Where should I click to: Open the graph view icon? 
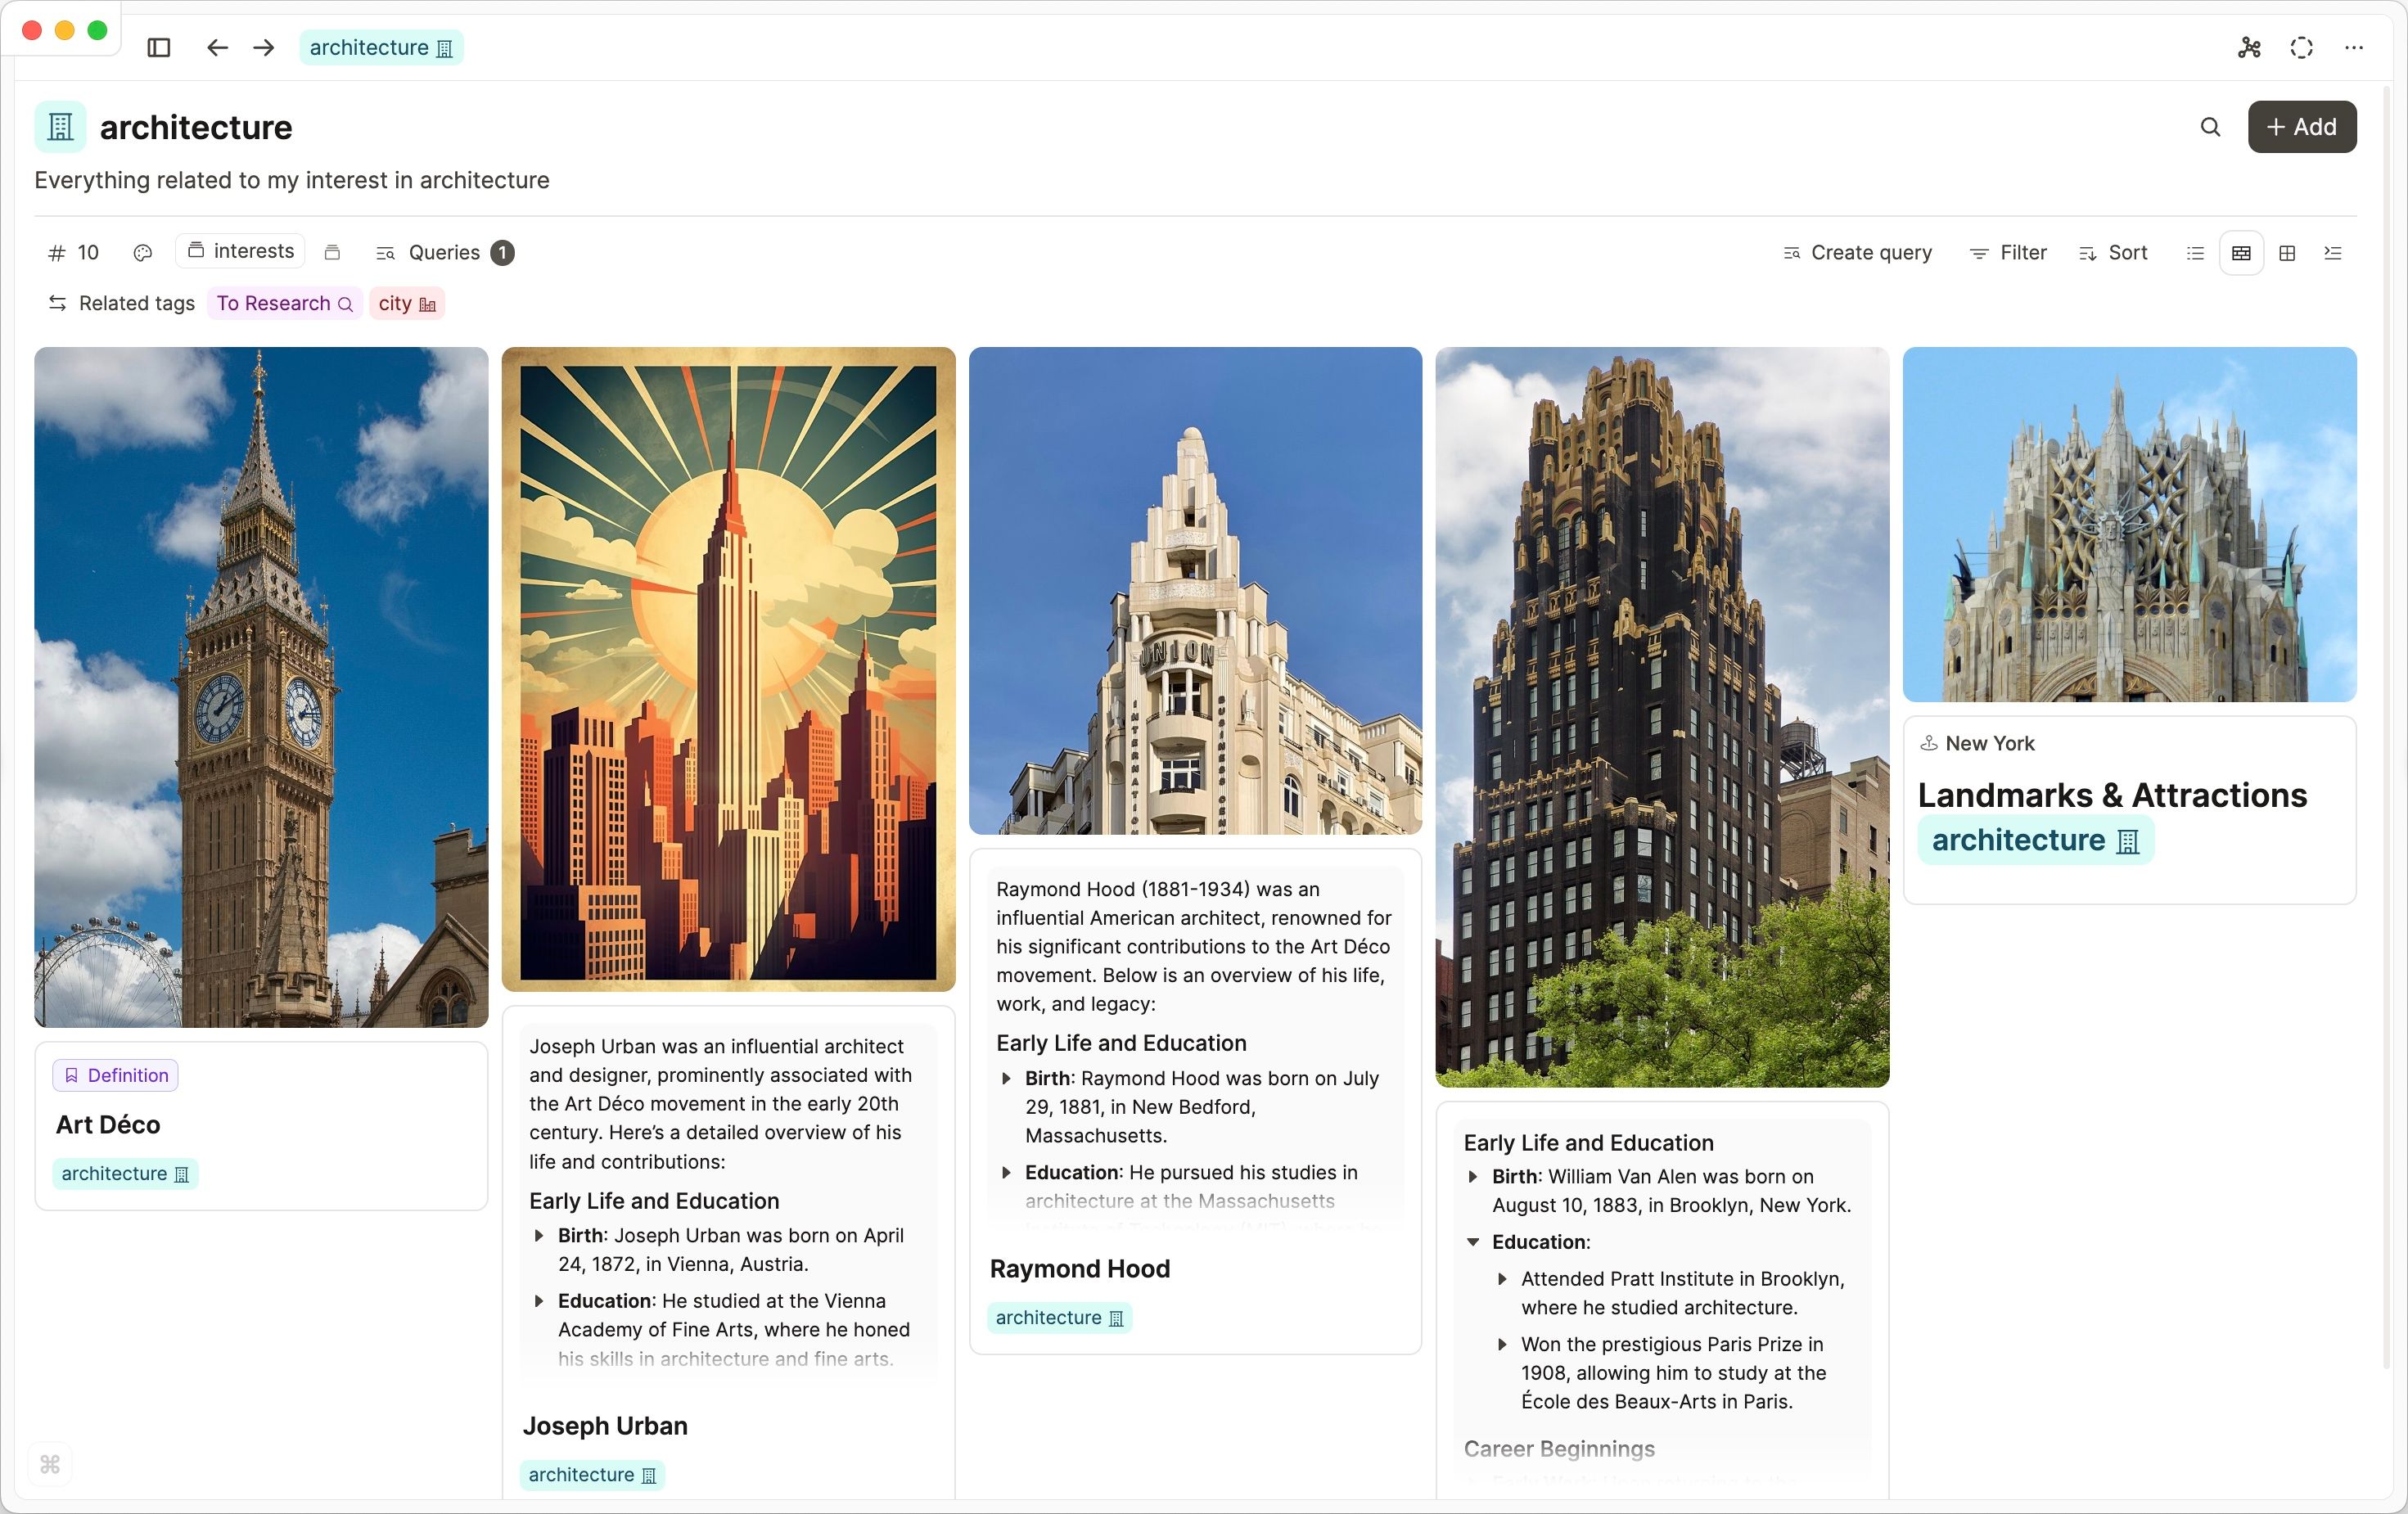(x=2249, y=47)
